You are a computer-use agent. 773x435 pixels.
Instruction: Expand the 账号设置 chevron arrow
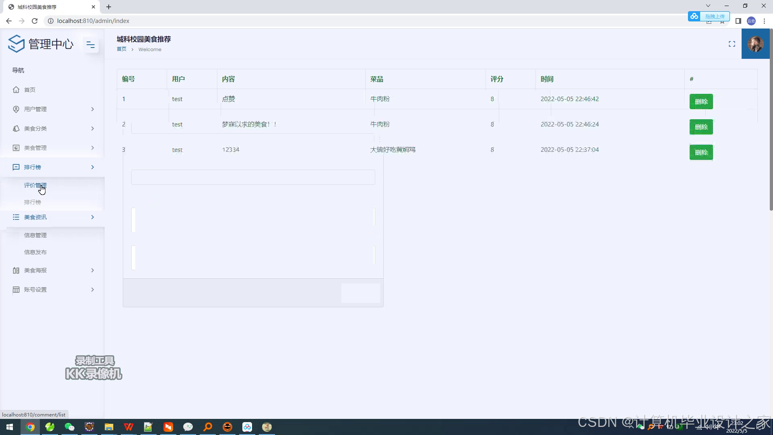point(93,290)
